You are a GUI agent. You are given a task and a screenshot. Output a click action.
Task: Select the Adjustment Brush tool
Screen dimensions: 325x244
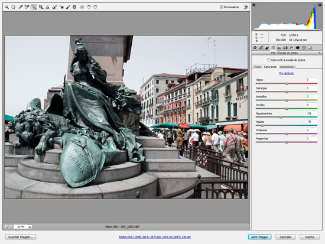(68, 7)
